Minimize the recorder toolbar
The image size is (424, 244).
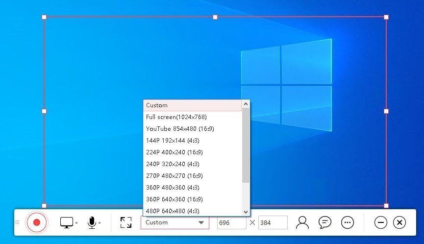pyautogui.click(x=381, y=222)
